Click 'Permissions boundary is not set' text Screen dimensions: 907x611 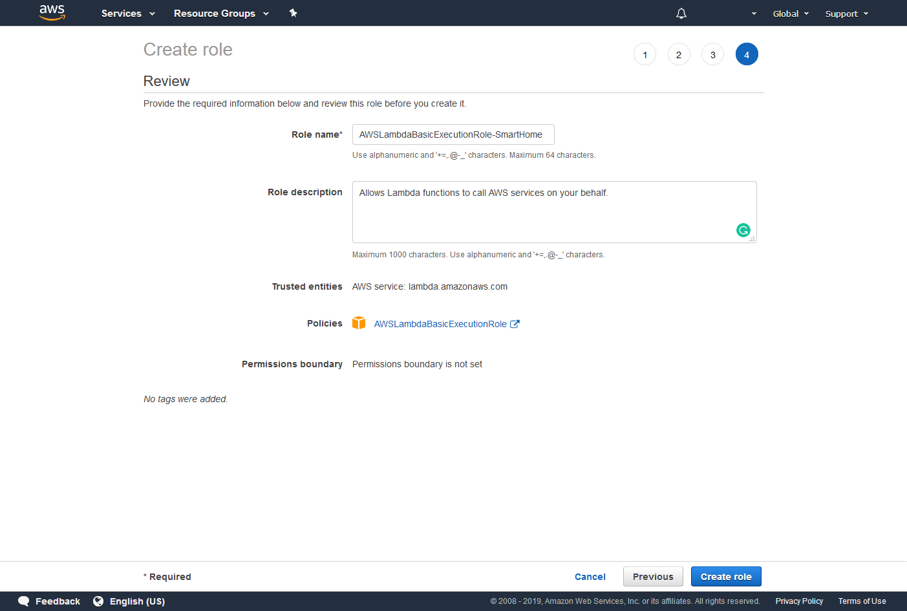click(x=417, y=364)
